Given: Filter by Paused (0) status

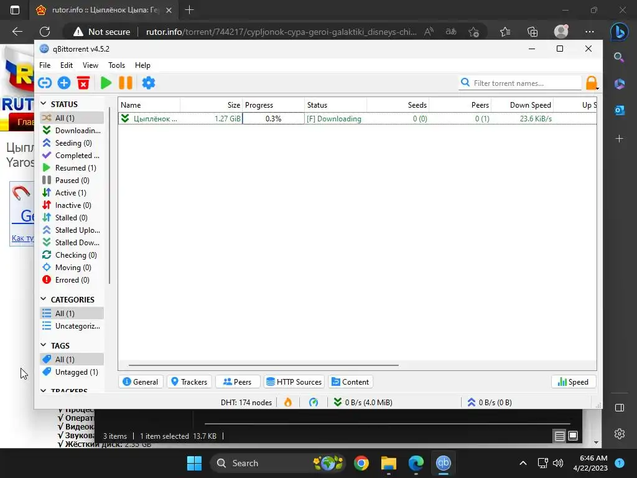Looking at the screenshot, I should [x=72, y=180].
